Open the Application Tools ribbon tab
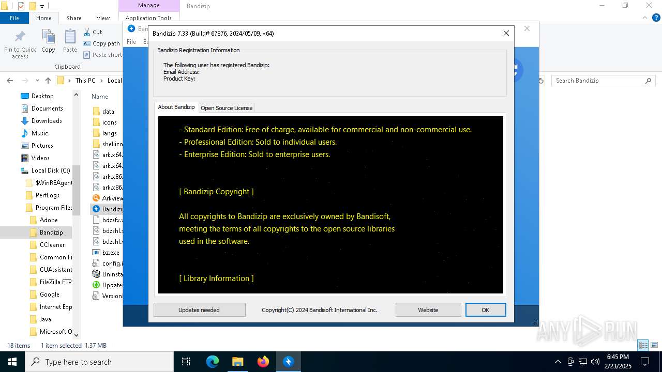This screenshot has height=372, width=662. click(x=148, y=18)
